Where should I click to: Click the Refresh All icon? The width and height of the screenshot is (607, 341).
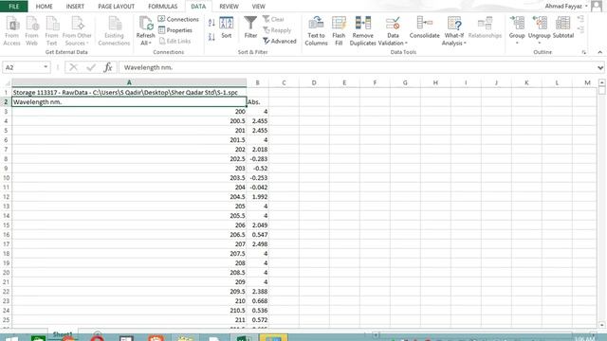pos(145,24)
